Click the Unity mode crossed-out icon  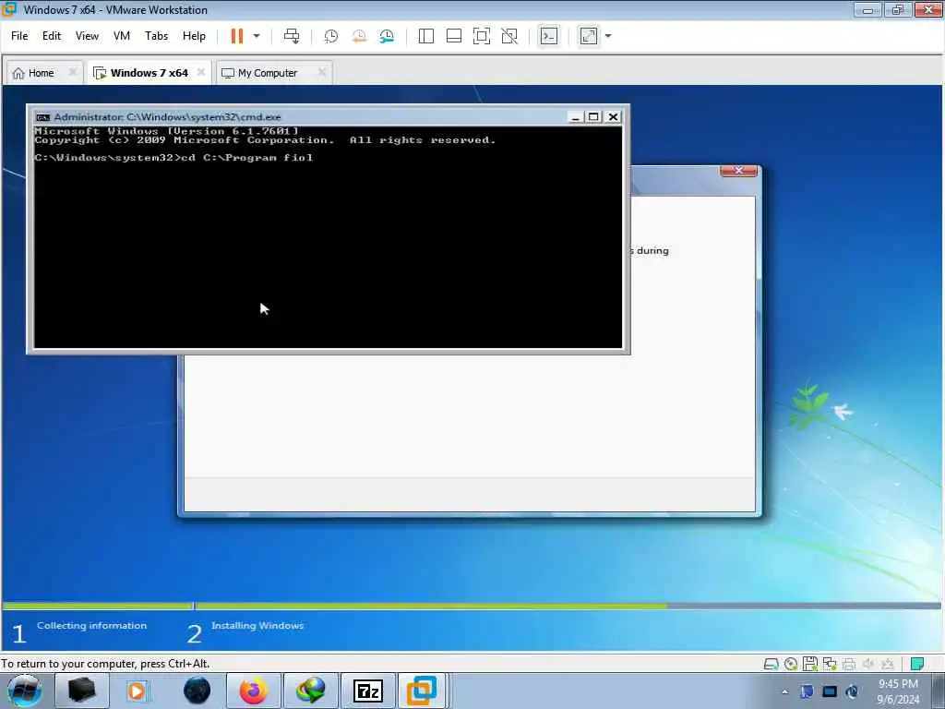[x=509, y=36]
